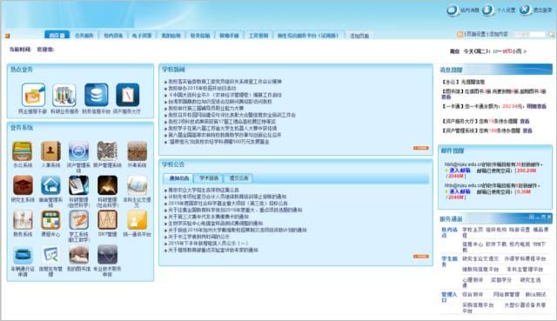Click the search magnifier icon beside the search box

[x=551, y=34]
